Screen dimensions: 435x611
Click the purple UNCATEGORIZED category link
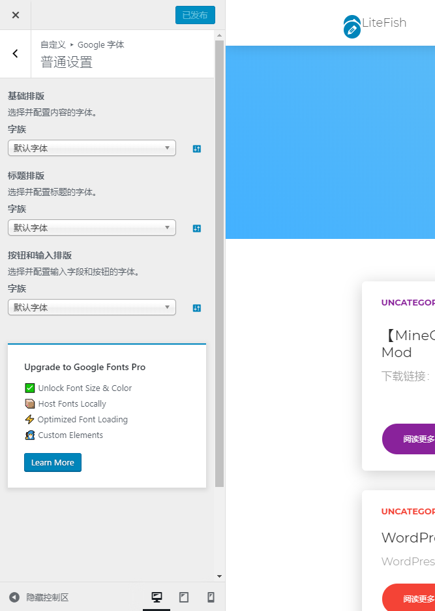pyautogui.click(x=408, y=303)
